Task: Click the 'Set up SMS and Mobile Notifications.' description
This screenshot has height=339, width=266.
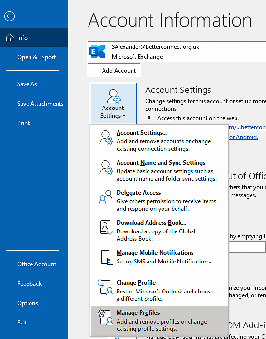Action: tap(164, 262)
